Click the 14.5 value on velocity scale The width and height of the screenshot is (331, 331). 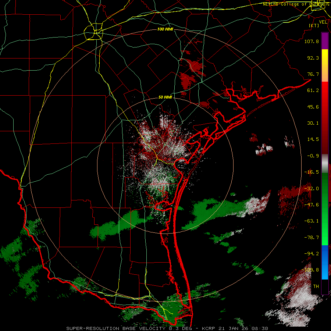[x=313, y=139]
